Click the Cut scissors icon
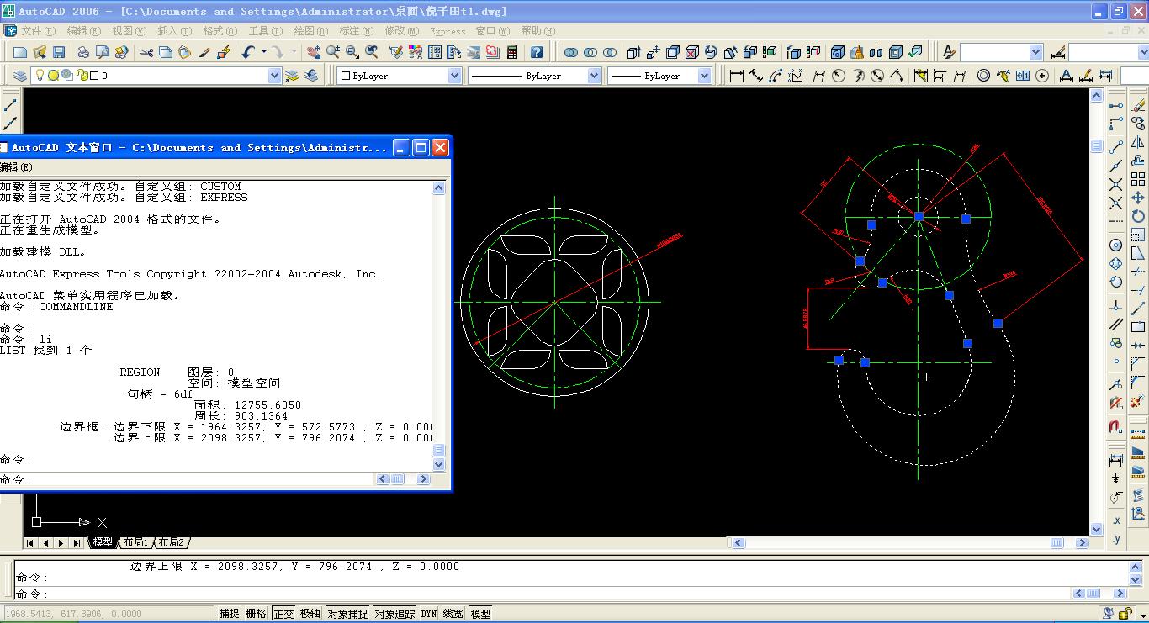Viewport: 1149px width, 623px height. pyautogui.click(x=146, y=52)
